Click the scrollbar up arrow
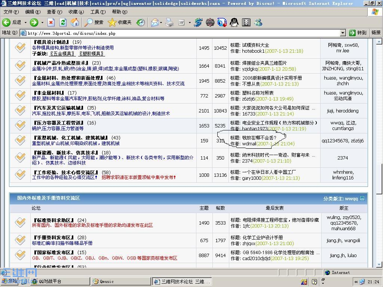The height and width of the screenshot is (287, 383). click(379, 42)
